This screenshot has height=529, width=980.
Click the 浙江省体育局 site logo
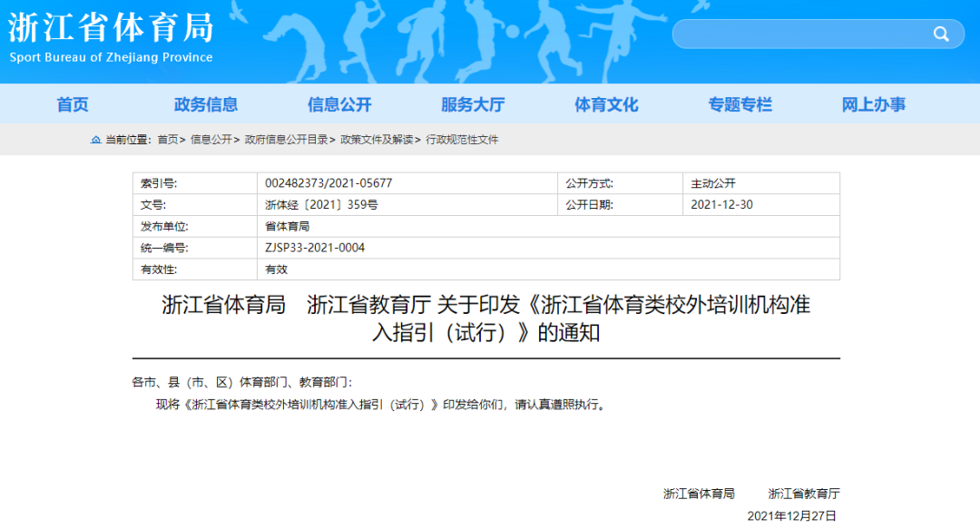pos(111,37)
